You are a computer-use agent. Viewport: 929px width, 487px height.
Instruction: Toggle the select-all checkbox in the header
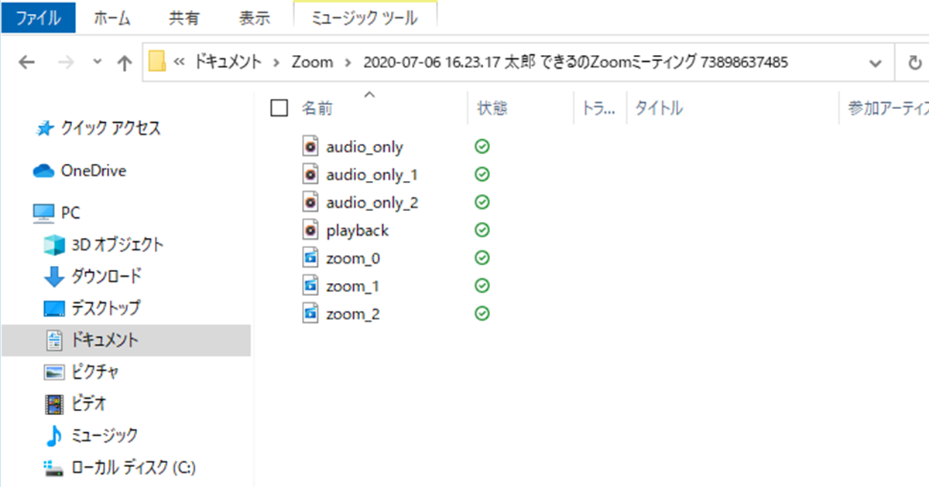pyautogui.click(x=279, y=108)
